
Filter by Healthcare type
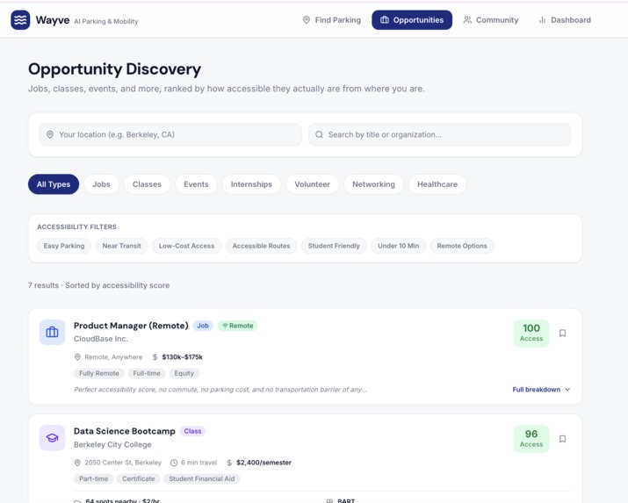[x=437, y=184]
